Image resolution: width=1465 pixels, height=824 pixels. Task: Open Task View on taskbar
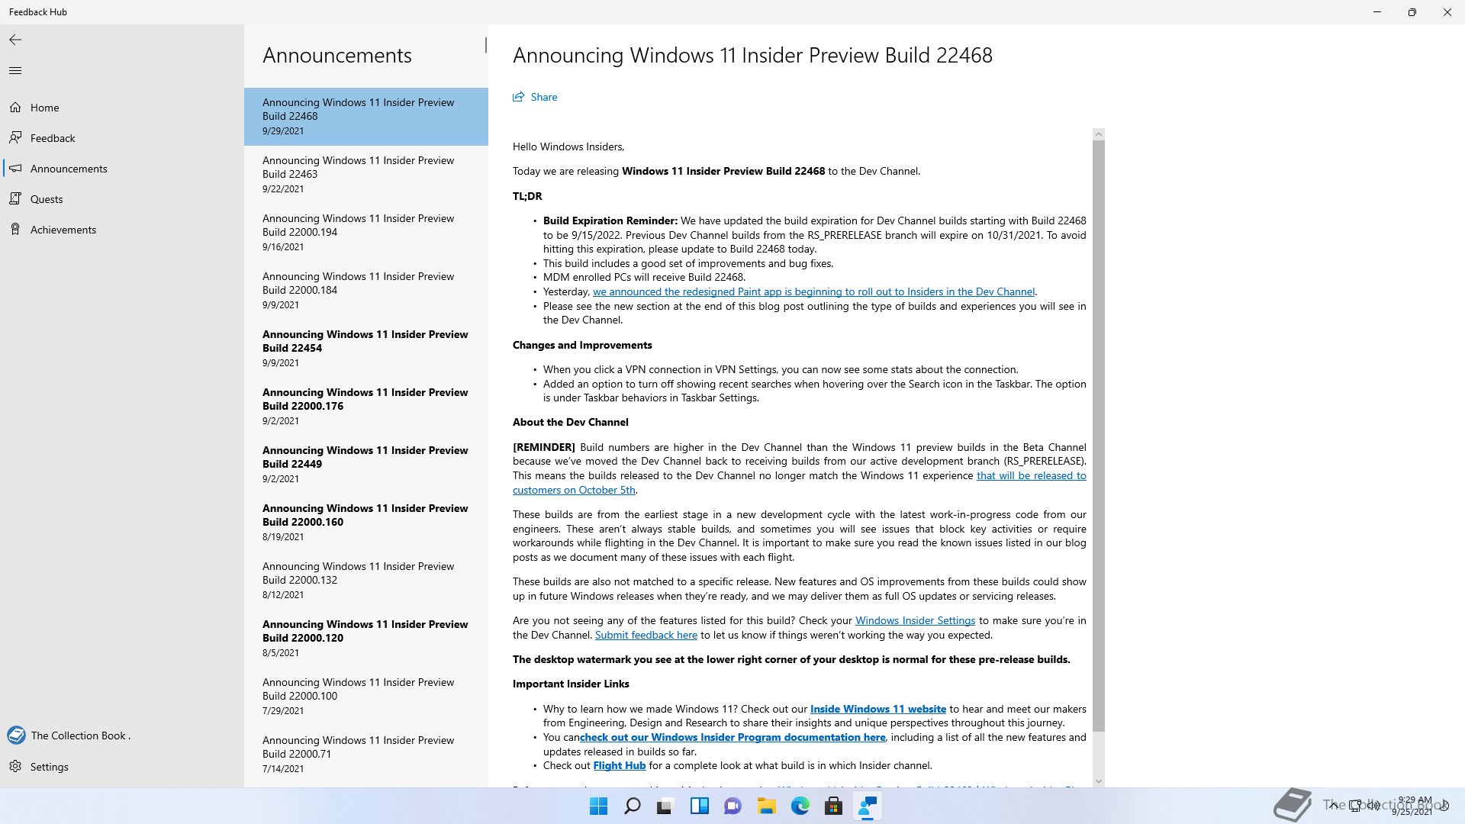pos(665,806)
